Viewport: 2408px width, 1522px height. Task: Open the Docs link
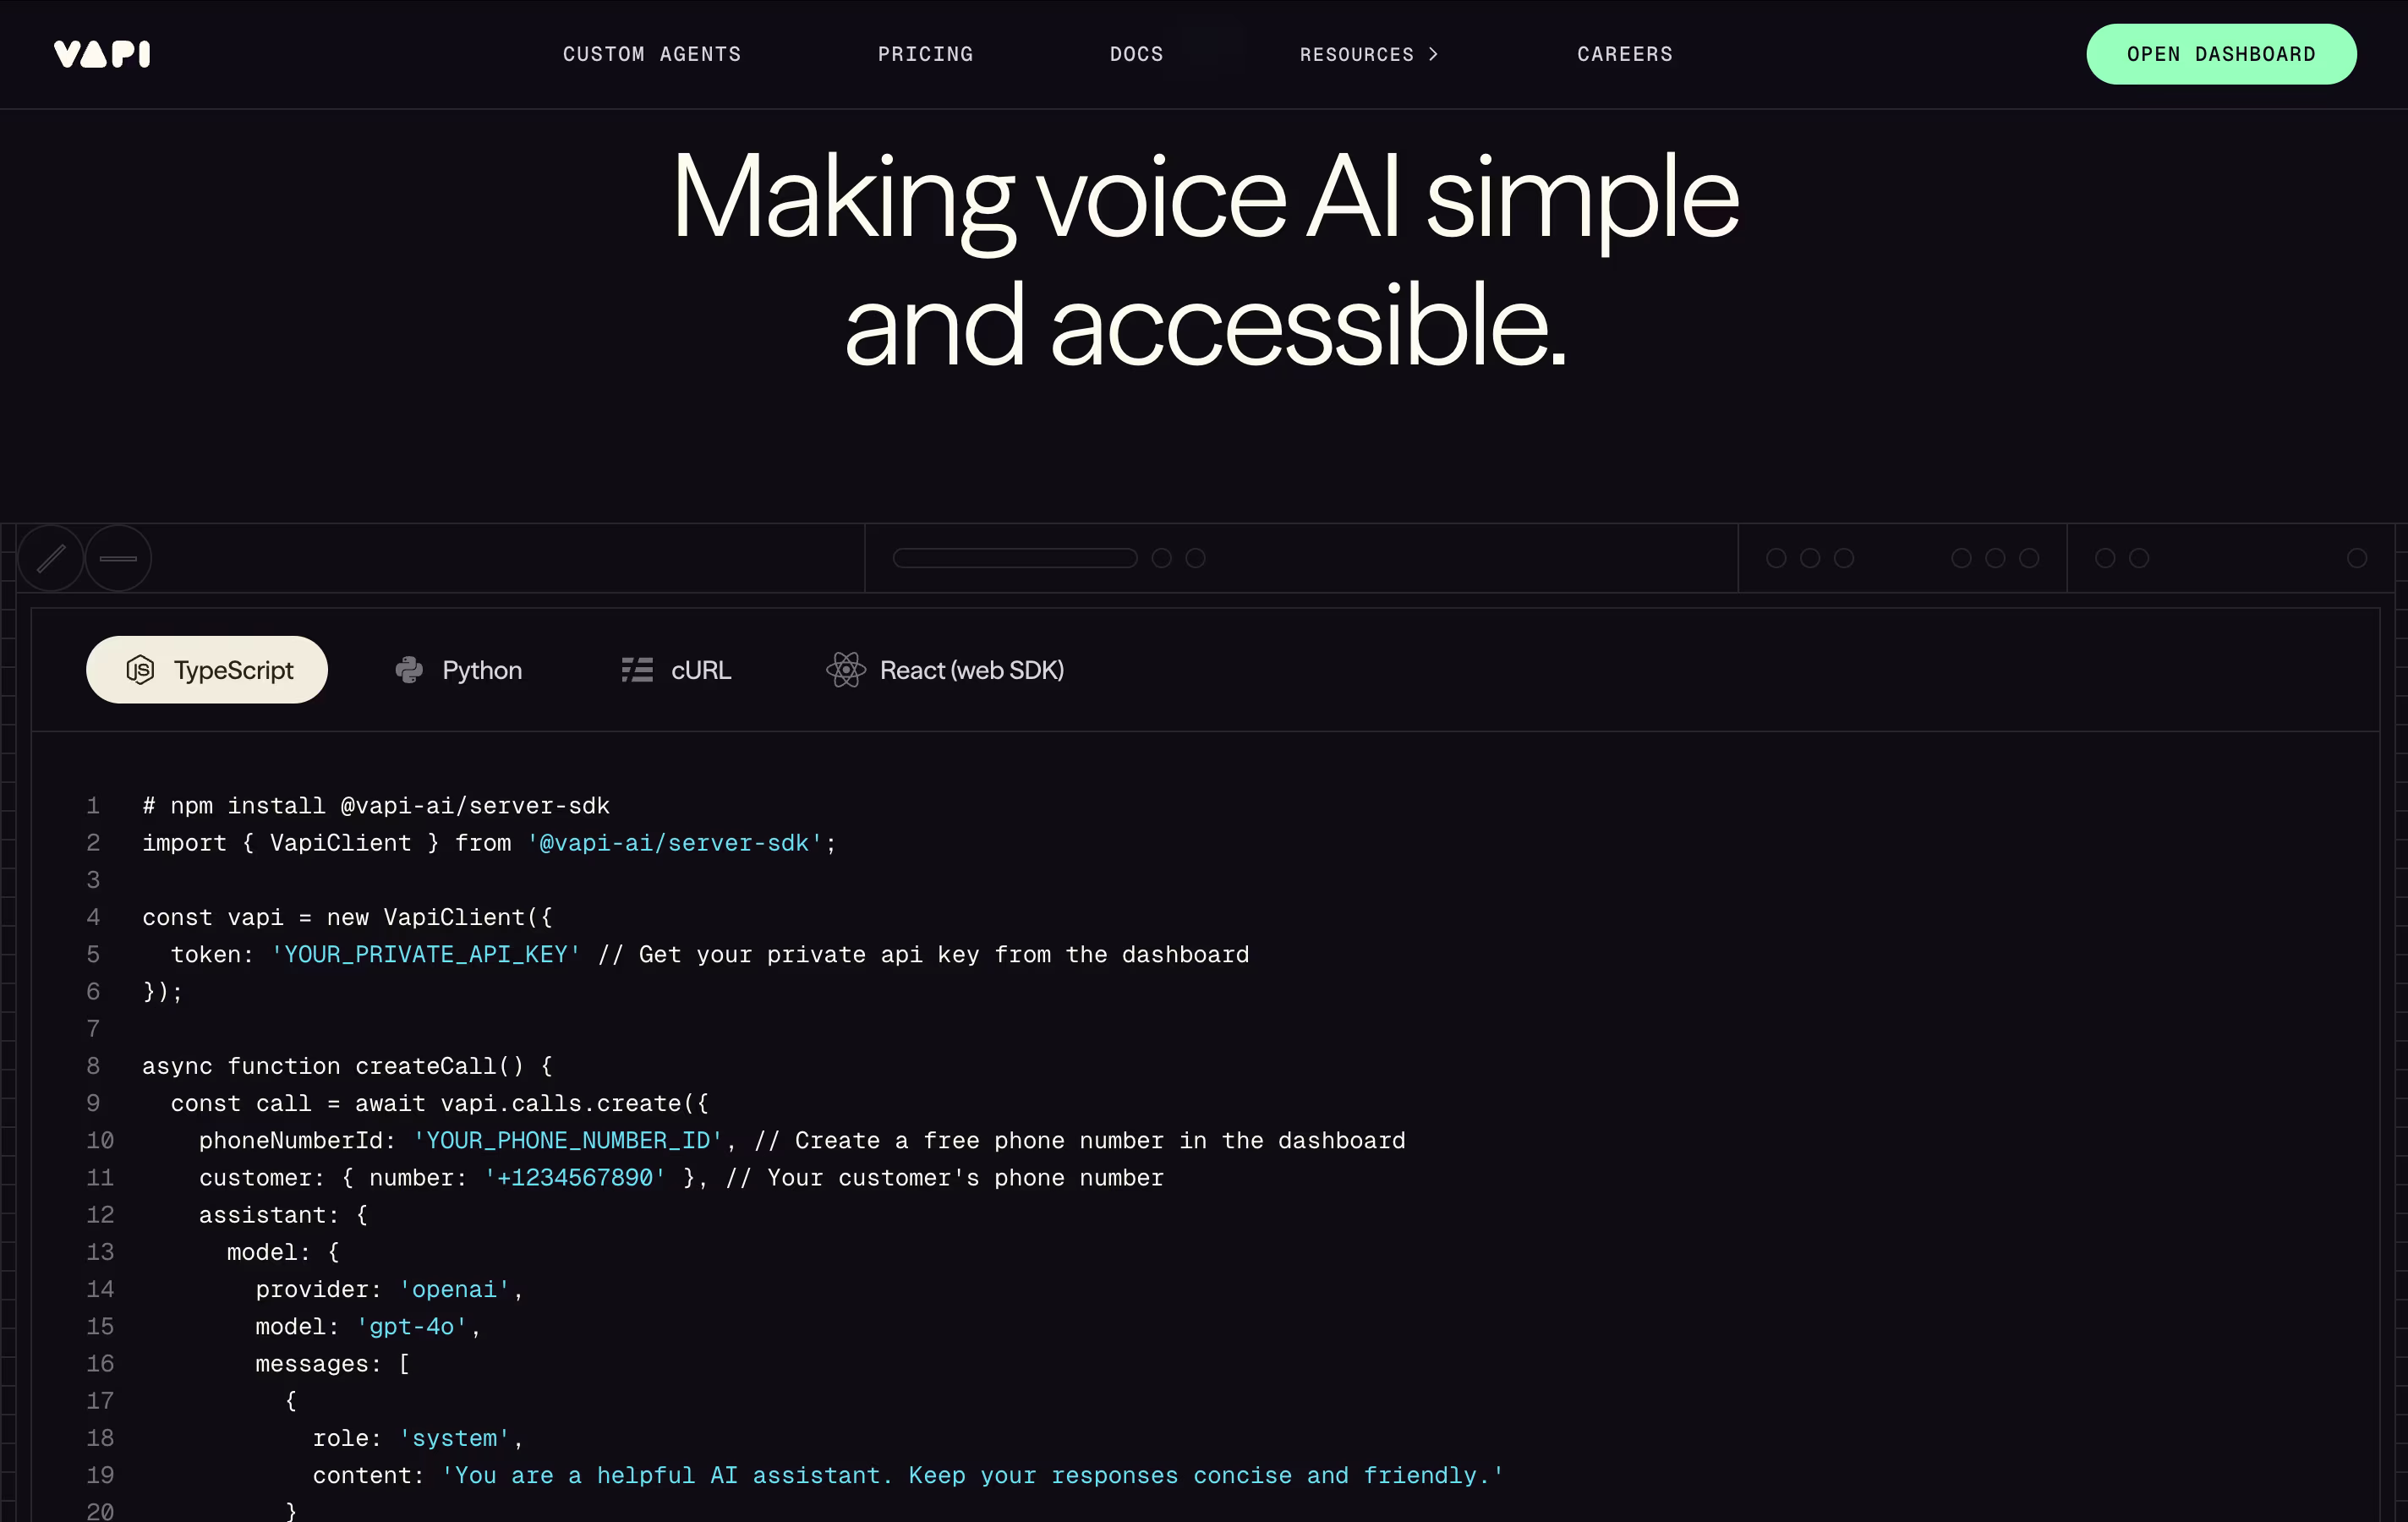click(x=1137, y=54)
